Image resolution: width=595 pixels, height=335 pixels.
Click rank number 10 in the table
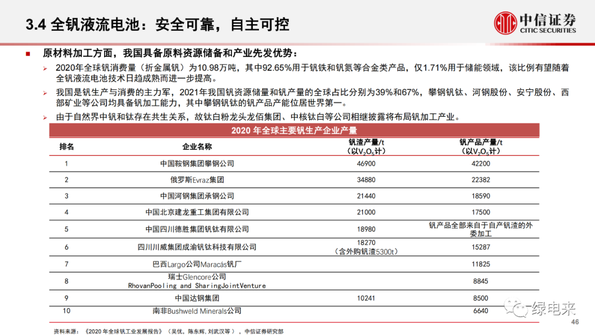pos(67,311)
